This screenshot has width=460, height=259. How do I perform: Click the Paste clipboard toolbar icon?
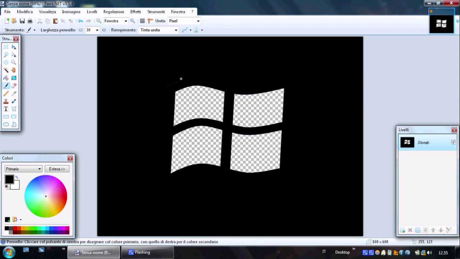tap(55, 21)
